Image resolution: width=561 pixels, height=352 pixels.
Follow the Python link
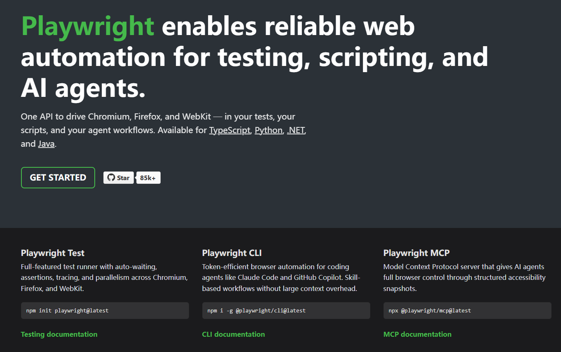click(269, 130)
